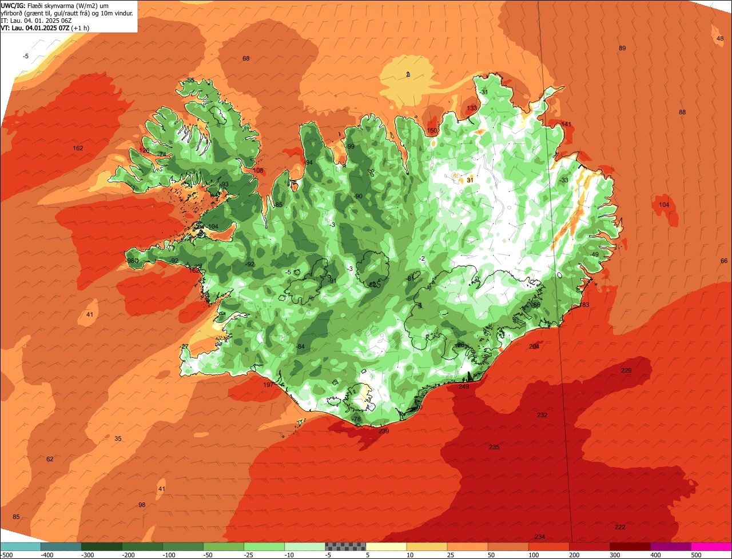This screenshot has height=559, width=732.
Task: Click the '222' value at bottom right
Action: (620, 528)
